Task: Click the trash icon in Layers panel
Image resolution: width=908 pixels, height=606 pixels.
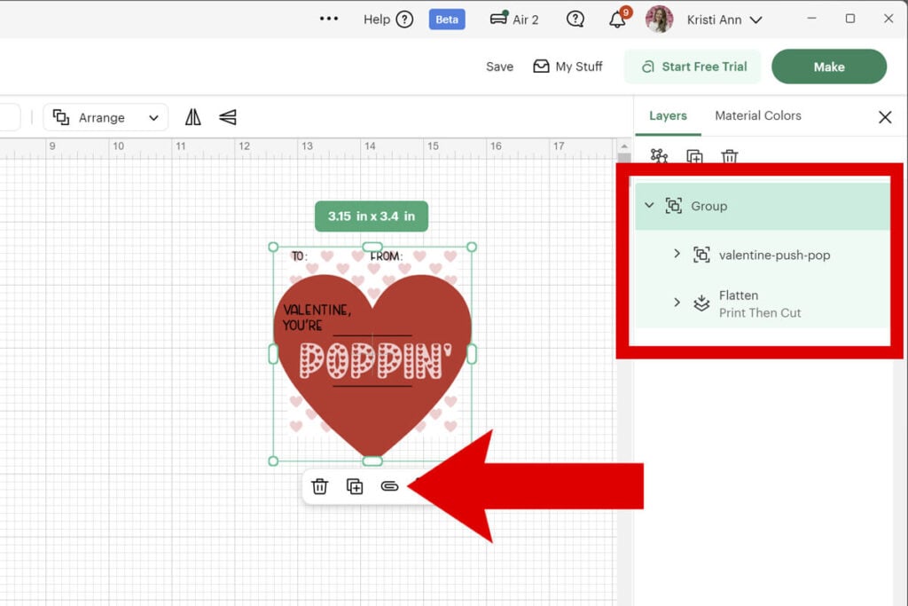Action: tap(729, 157)
